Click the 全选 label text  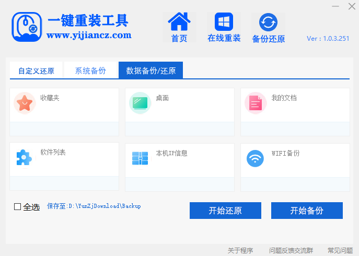tap(31, 207)
